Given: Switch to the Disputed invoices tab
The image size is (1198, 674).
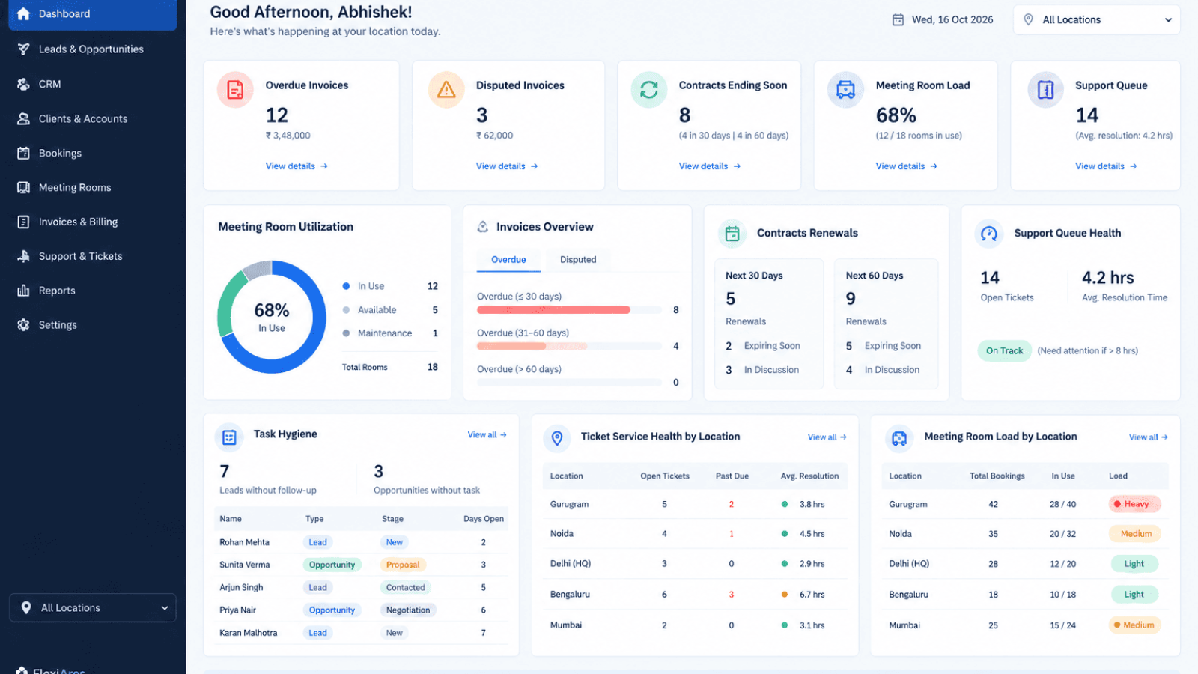Looking at the screenshot, I should (578, 260).
